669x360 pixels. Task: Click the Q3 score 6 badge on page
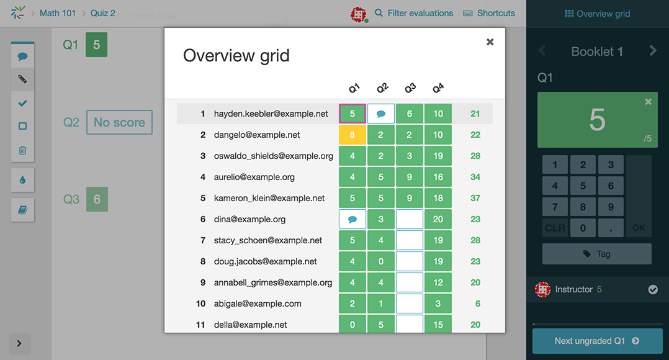tap(97, 199)
